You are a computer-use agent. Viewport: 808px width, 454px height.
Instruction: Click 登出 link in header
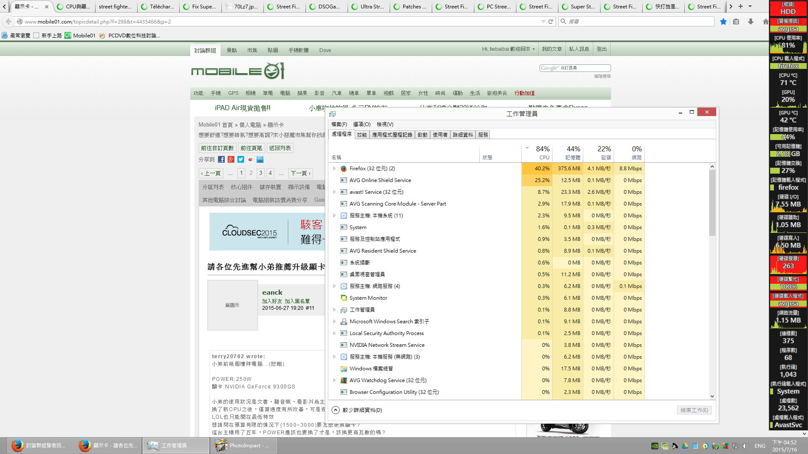[602, 49]
